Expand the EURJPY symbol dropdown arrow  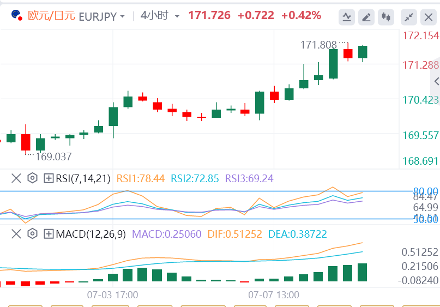click(x=122, y=16)
